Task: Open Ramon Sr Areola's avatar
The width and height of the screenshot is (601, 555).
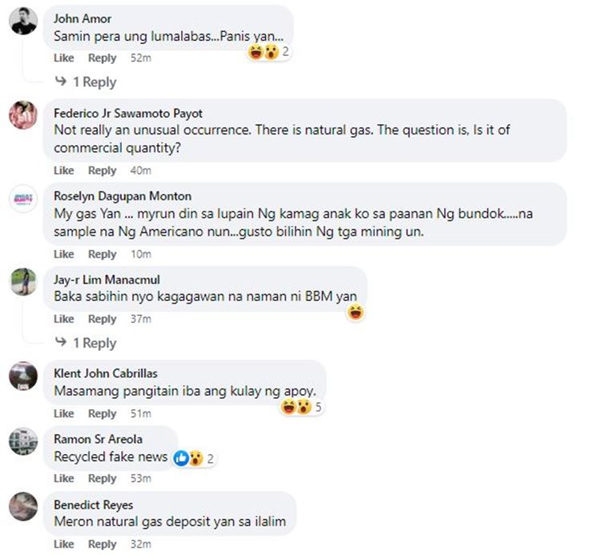Action: pyautogui.click(x=23, y=441)
